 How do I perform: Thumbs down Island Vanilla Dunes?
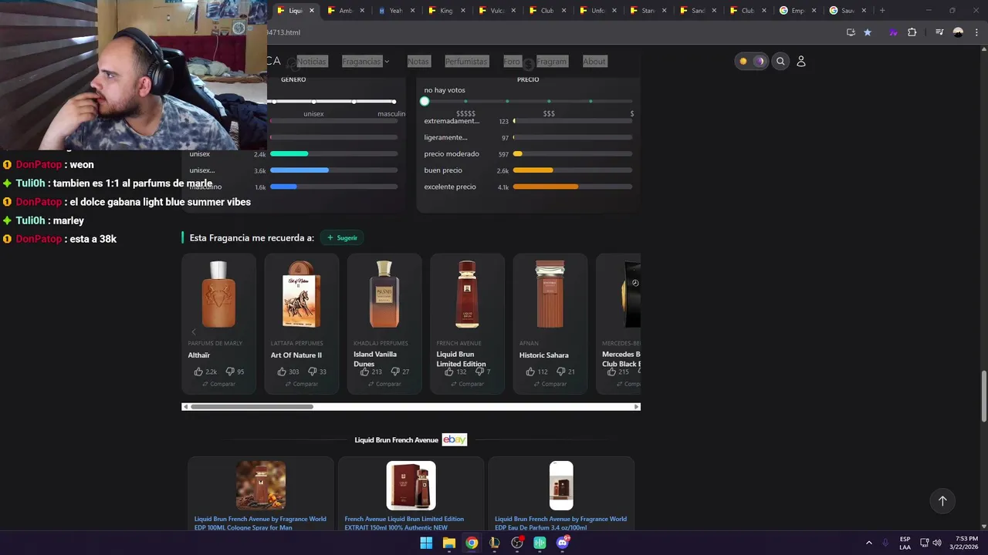tap(395, 372)
